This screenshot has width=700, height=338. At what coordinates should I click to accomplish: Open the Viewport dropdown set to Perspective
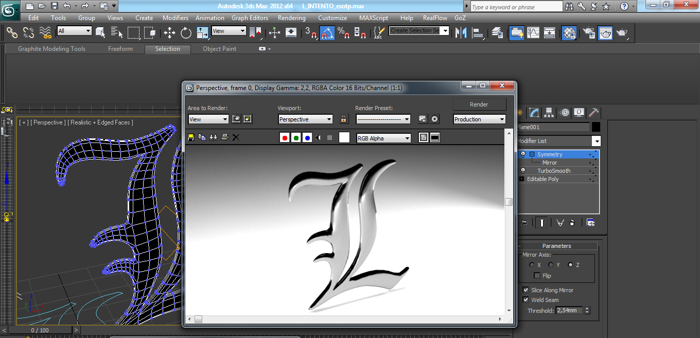306,119
